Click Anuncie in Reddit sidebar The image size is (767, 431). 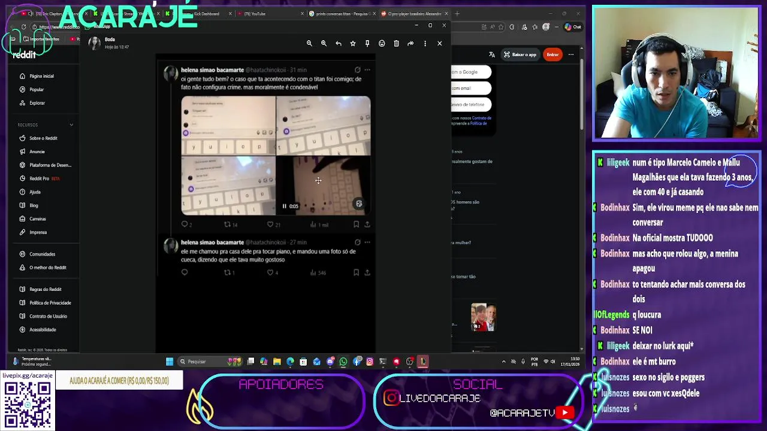point(37,151)
